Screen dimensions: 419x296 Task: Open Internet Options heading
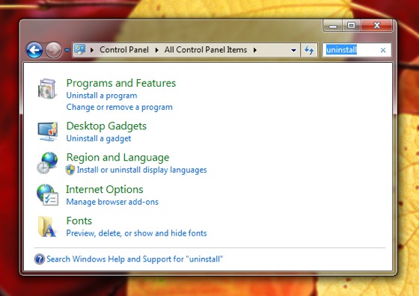[105, 189]
